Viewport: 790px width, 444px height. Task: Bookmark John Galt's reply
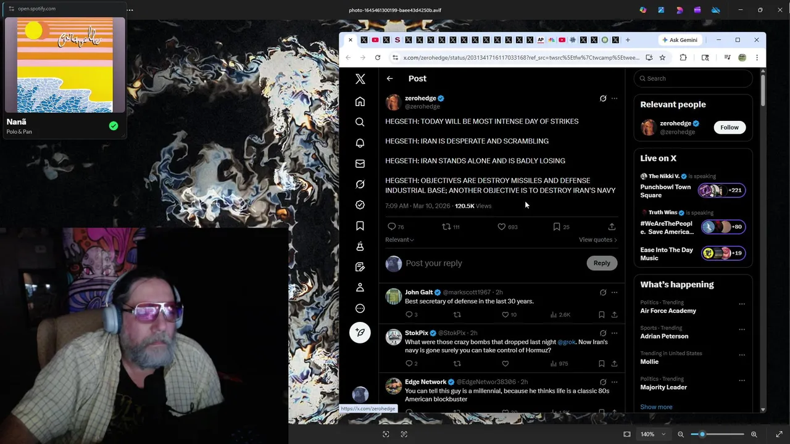click(x=601, y=314)
